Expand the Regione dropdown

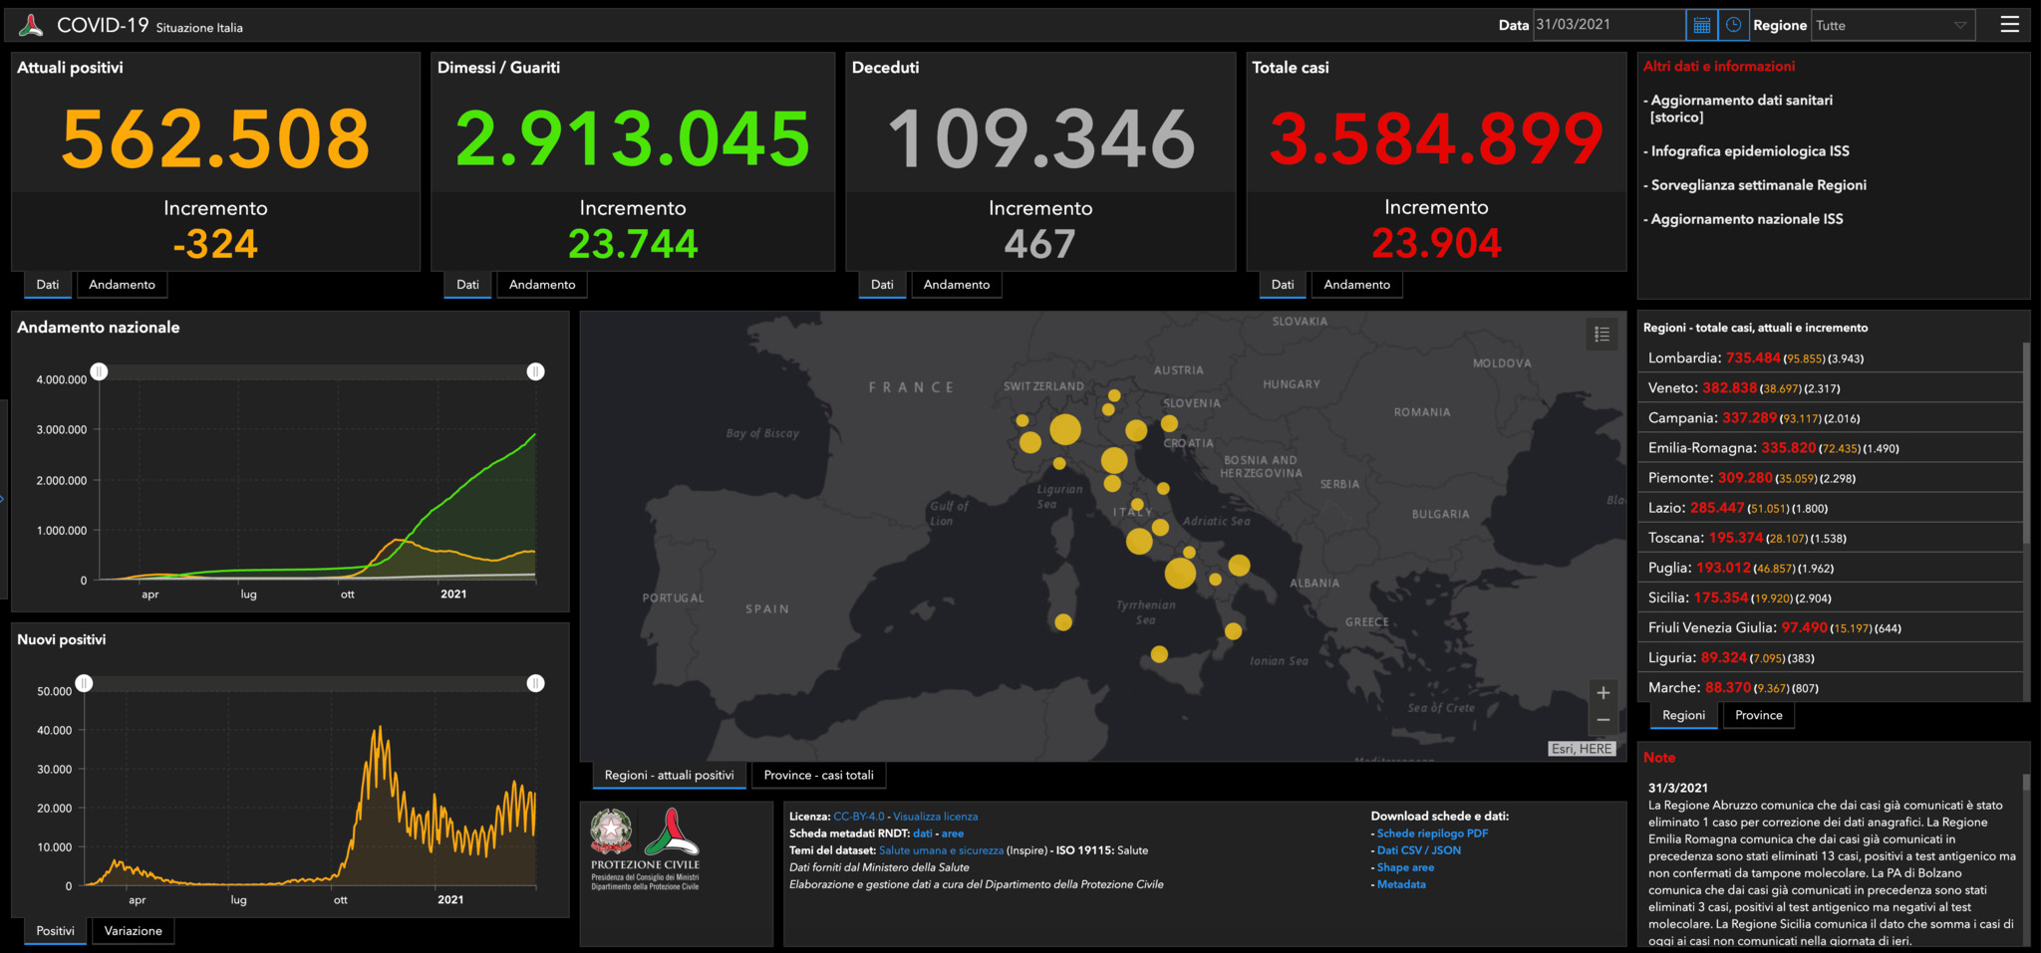(1892, 26)
